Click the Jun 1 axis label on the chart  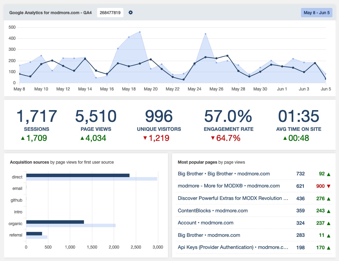[x=282, y=89]
